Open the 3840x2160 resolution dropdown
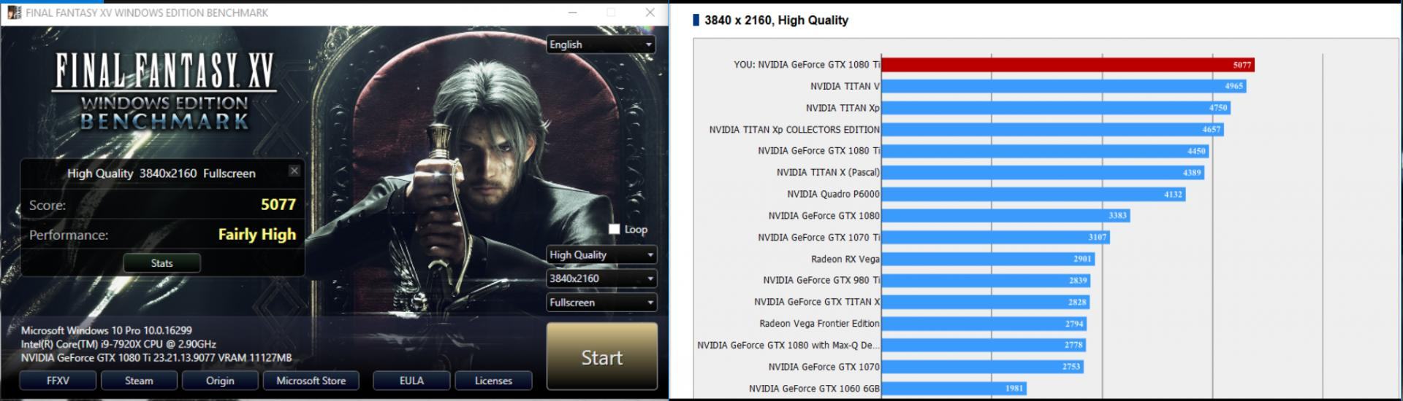 (601, 279)
